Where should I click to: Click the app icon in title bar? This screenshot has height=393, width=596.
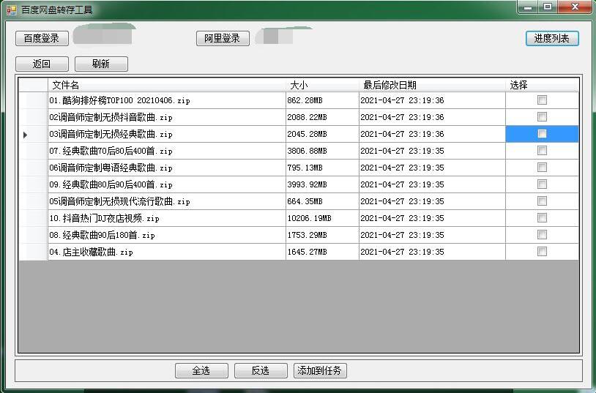[x=11, y=10]
